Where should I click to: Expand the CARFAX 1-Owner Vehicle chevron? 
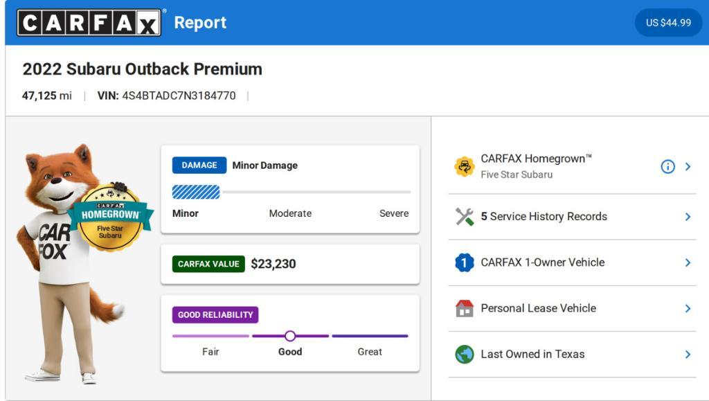coord(688,262)
